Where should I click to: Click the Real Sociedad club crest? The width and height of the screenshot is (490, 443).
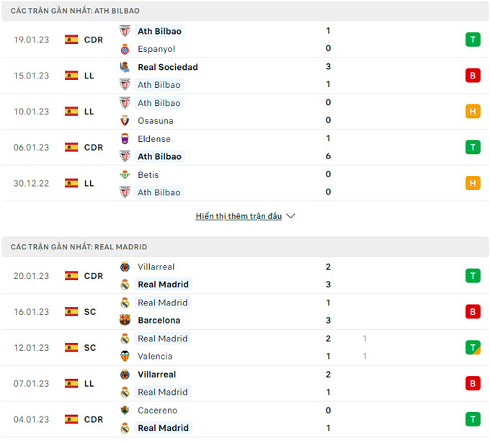(x=125, y=67)
